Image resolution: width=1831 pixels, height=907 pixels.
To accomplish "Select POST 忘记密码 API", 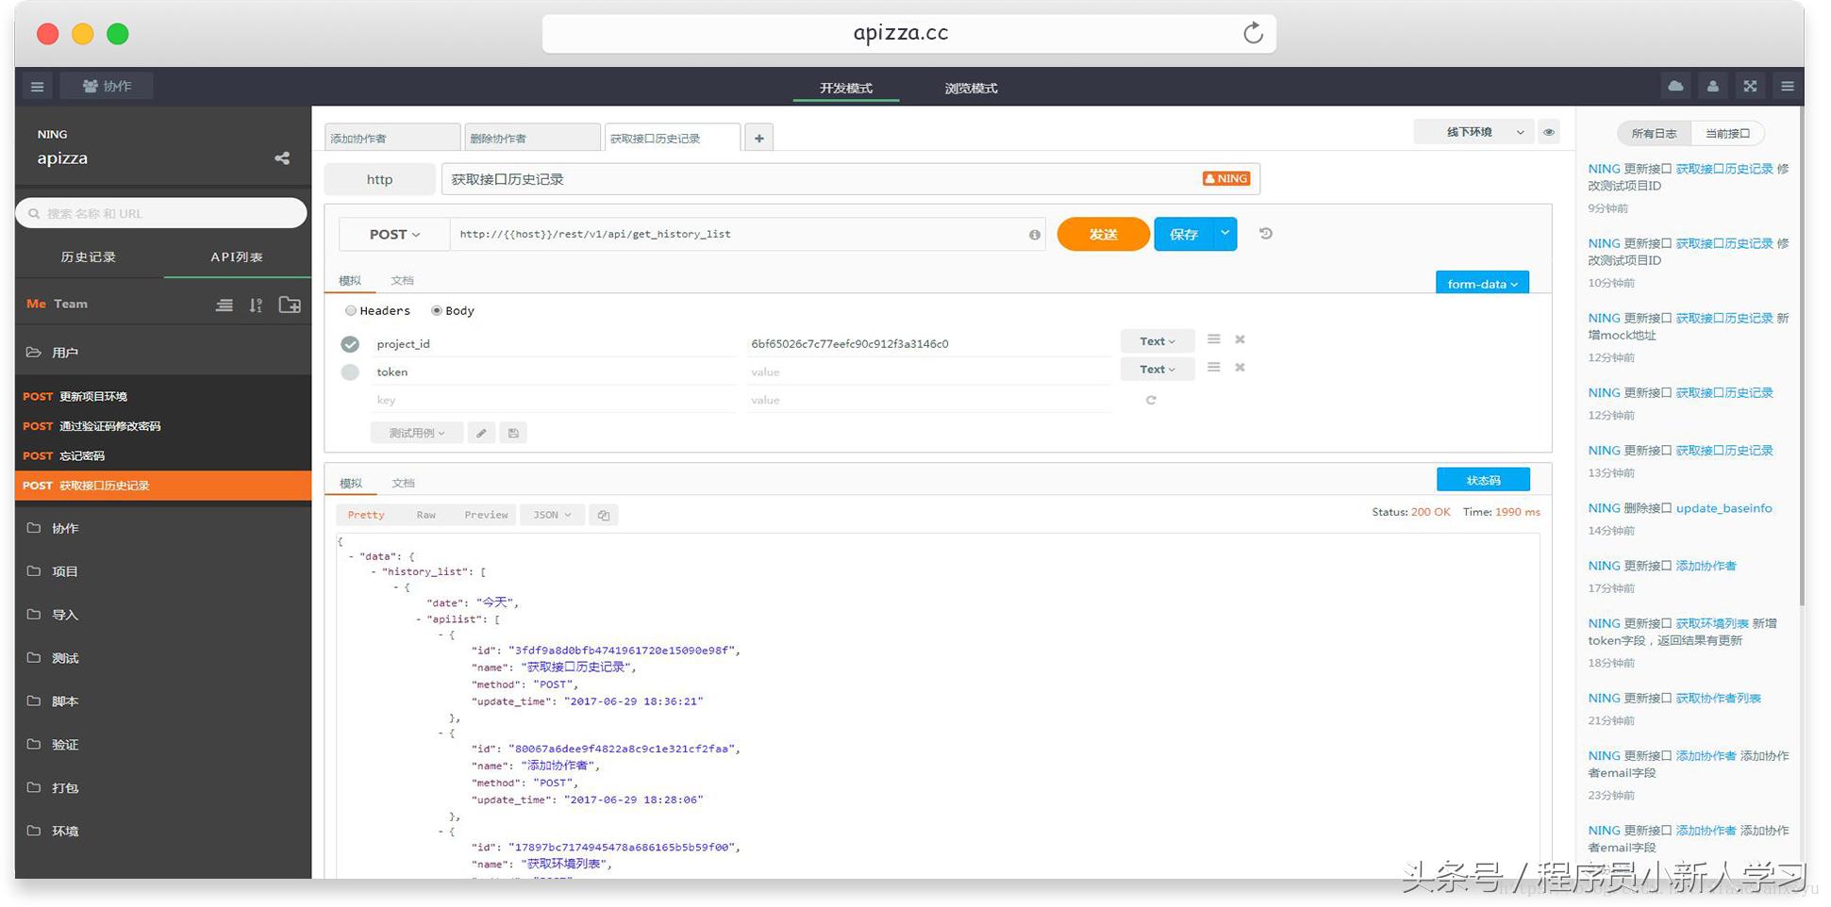I will coord(162,456).
